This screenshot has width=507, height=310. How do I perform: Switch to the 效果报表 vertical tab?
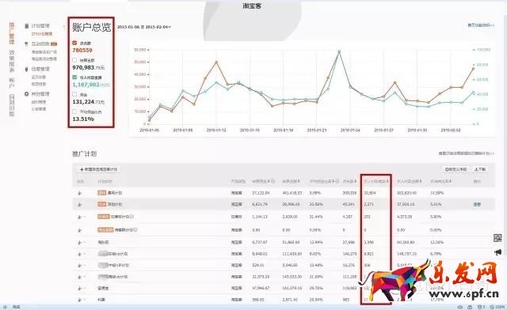click(12, 62)
